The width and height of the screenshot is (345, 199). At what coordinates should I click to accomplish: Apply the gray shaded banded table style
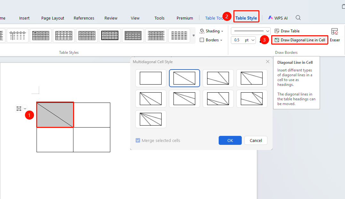179,35
